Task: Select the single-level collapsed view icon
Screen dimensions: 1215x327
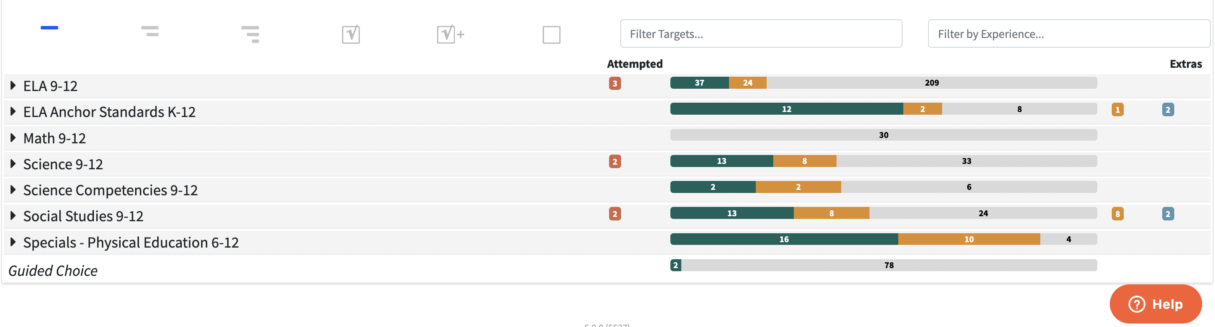Action: point(50,28)
